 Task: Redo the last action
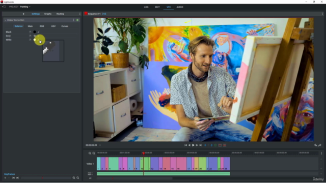click(320, 145)
